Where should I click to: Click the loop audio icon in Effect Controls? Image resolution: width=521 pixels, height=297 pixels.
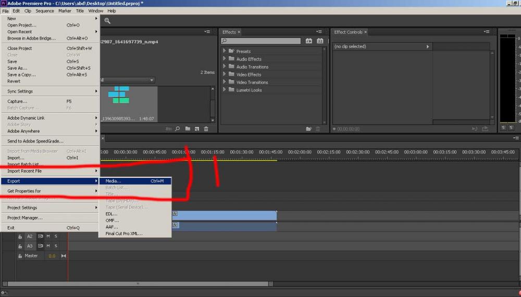(x=475, y=129)
